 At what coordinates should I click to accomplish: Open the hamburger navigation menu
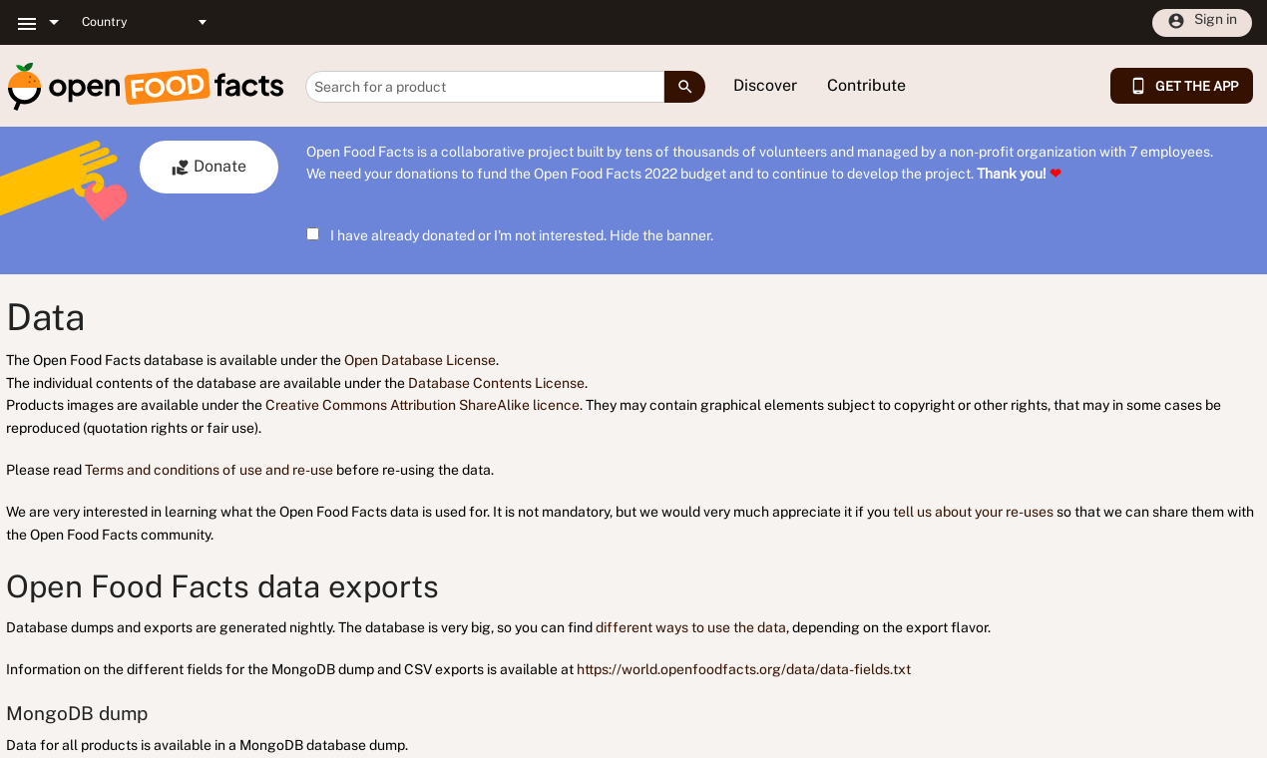pyautogui.click(x=25, y=21)
